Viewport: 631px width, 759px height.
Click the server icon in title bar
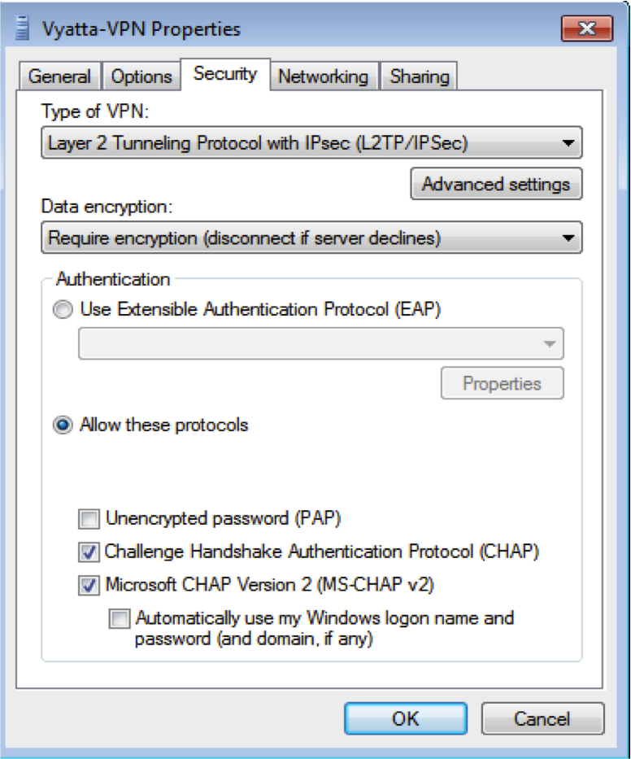point(22,28)
